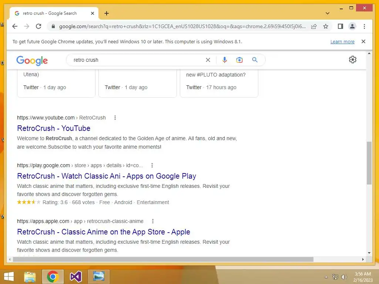
Task: Start a voice search with the microphone
Action: (x=225, y=60)
